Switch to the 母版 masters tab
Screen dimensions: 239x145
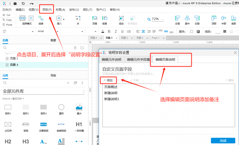pyautogui.click(x=53, y=75)
